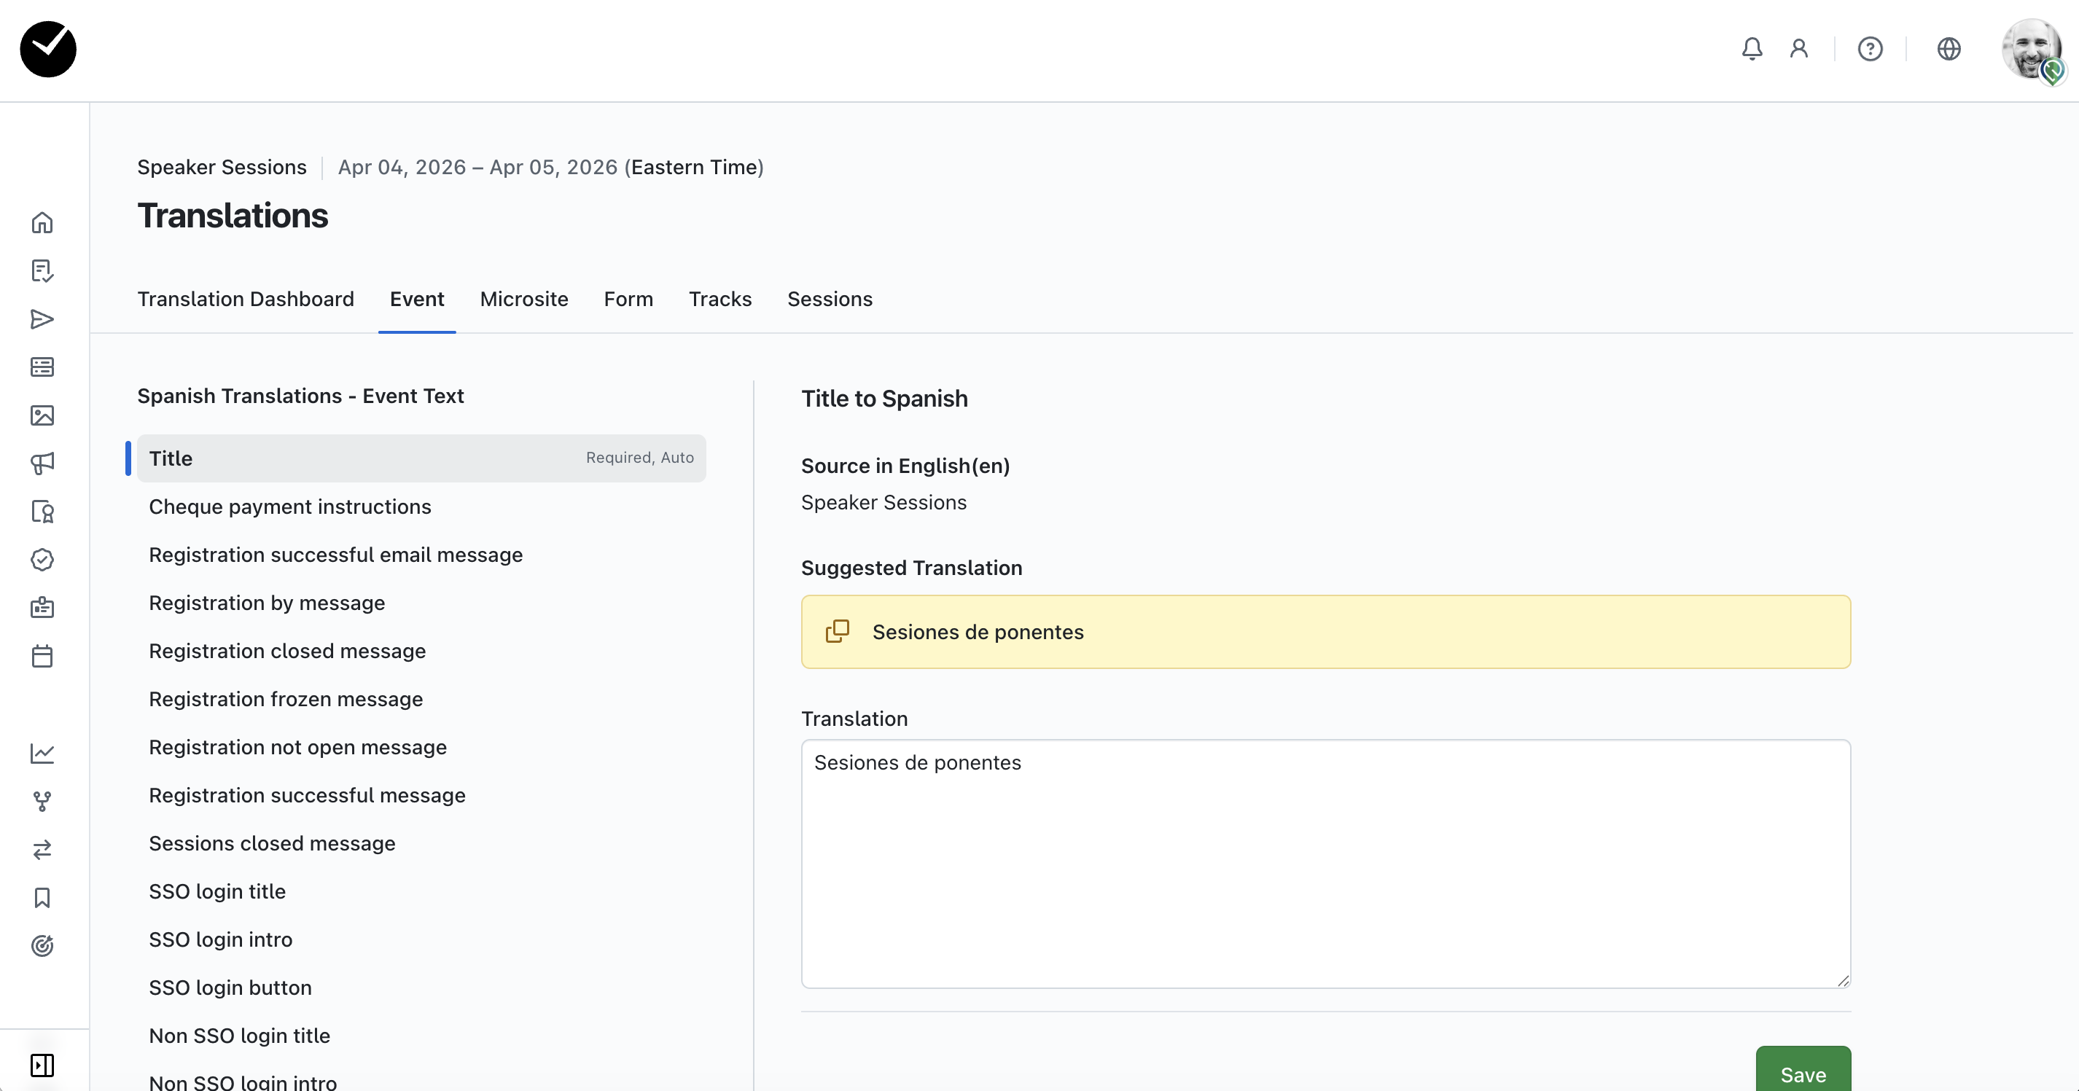Click the notifications bell icon
Image resolution: width=2079 pixels, height=1091 pixels.
pyautogui.click(x=1751, y=50)
